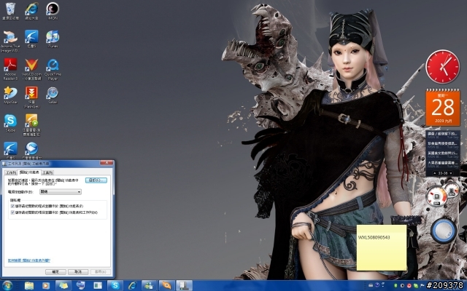Viewport: 467px width, 291px height.
Task: Select the QuickTime Player desktop shortcut
Action: click(x=53, y=69)
